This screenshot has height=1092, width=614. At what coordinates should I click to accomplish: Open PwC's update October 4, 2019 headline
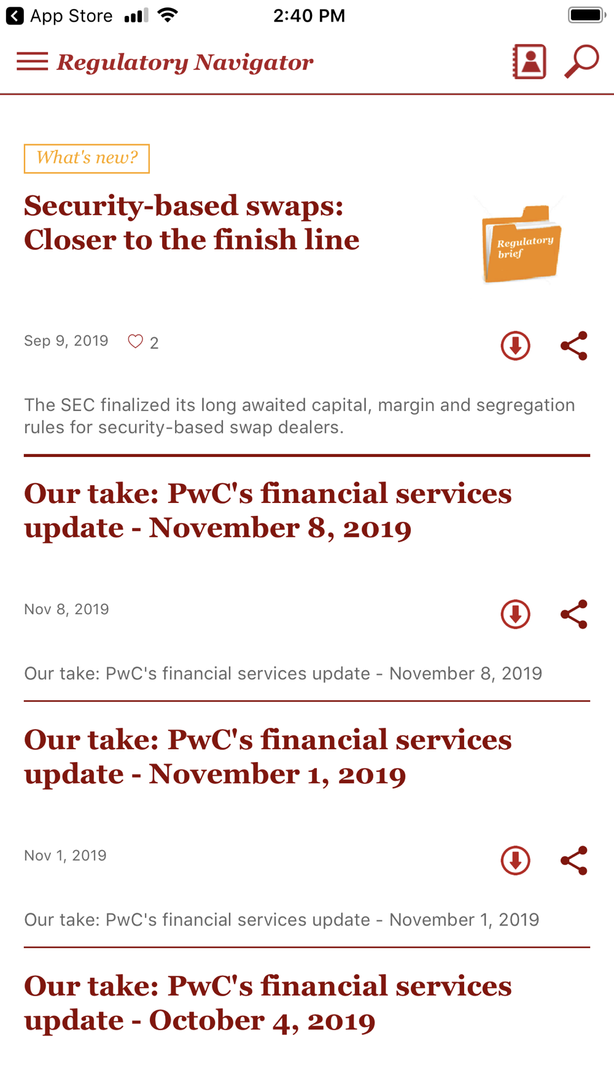[268, 1003]
